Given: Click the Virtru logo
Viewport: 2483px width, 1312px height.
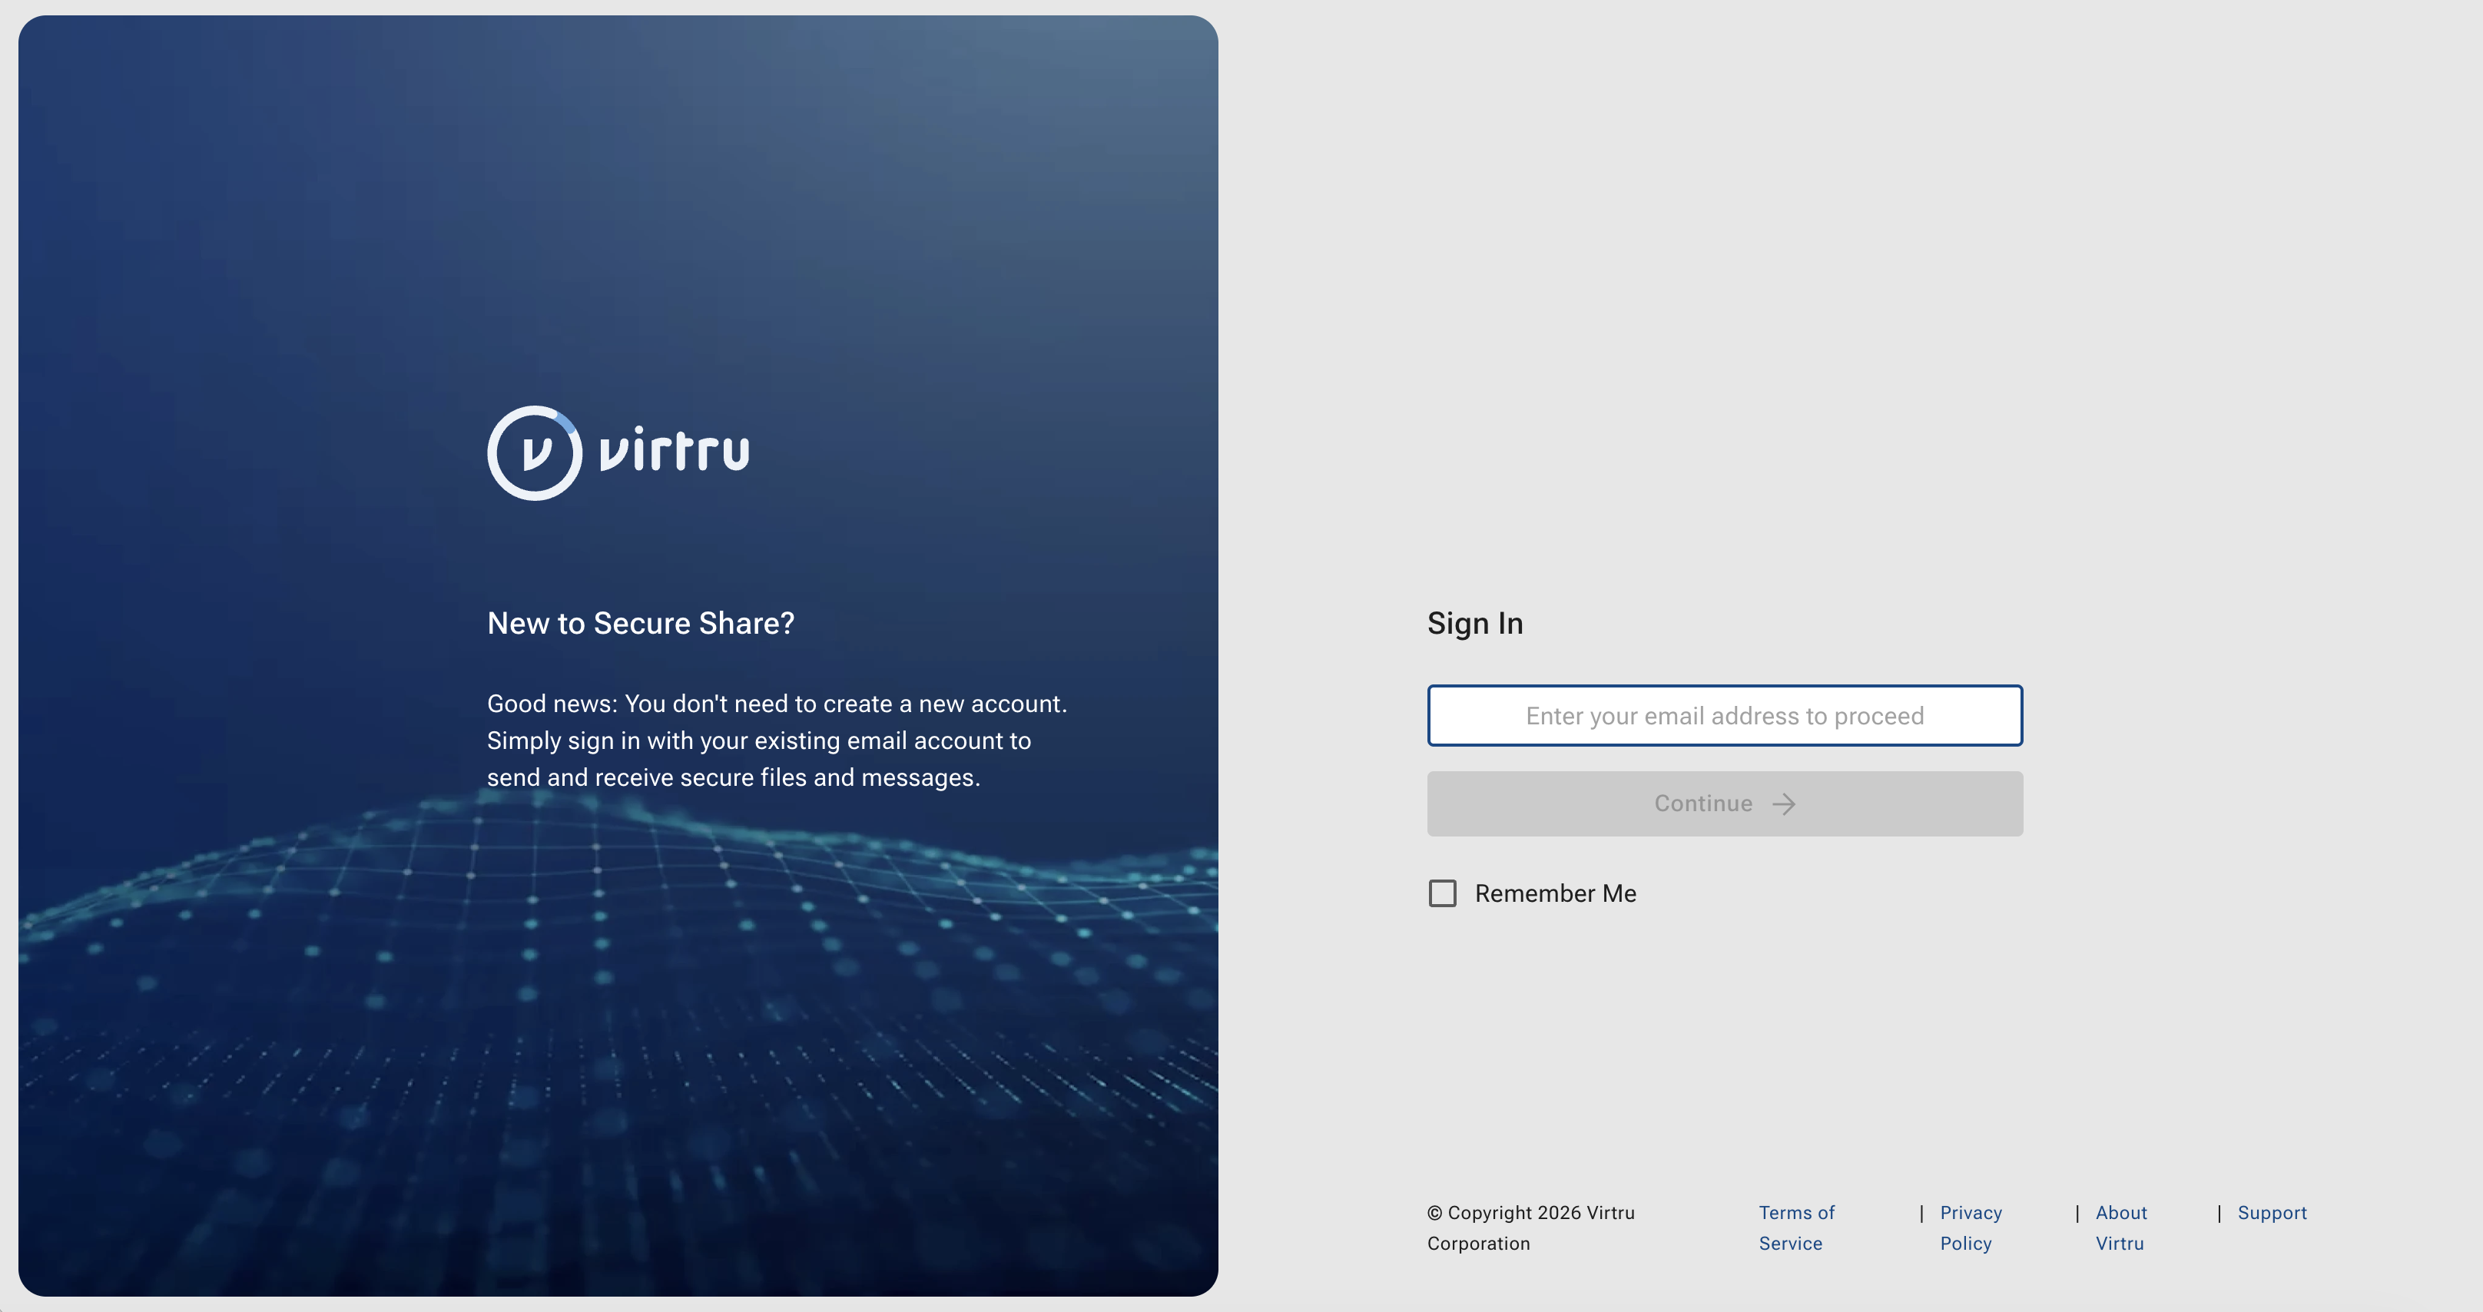Looking at the screenshot, I should 618,453.
